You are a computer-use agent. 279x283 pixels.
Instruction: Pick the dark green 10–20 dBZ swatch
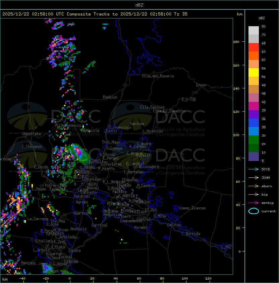click(254, 148)
